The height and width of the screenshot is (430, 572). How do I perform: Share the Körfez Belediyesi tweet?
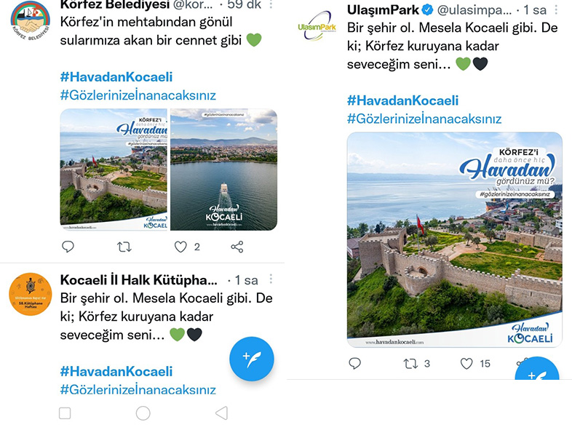click(237, 247)
